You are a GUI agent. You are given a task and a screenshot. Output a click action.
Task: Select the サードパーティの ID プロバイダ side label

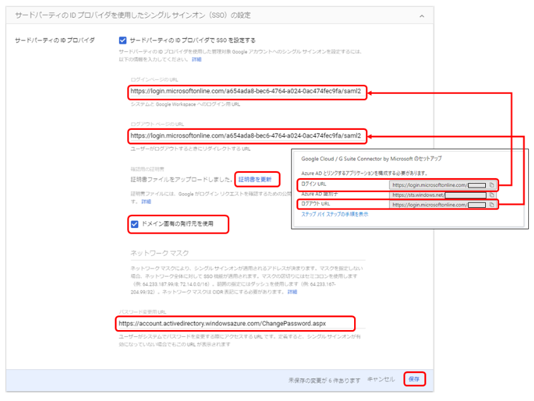(x=55, y=40)
